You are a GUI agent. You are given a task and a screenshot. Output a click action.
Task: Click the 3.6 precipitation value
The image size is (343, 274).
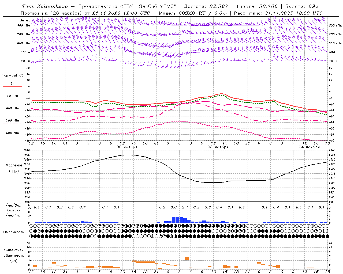174,207
